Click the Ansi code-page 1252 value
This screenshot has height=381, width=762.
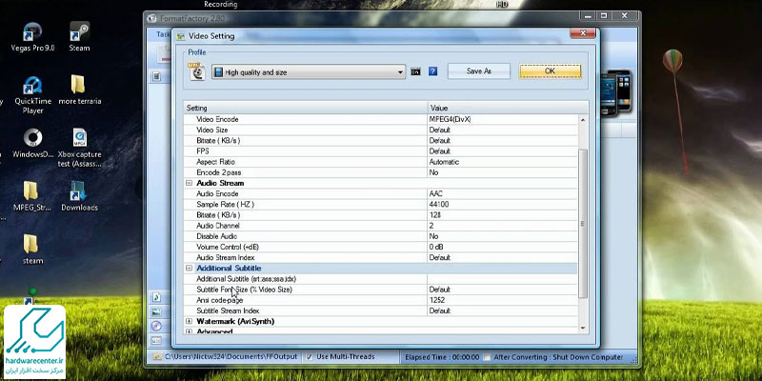[503, 300]
